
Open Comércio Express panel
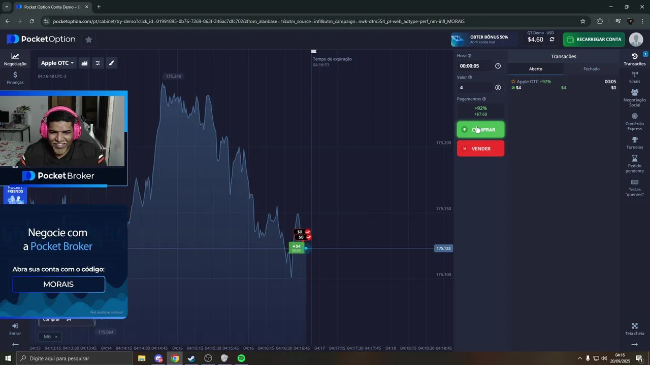635,122
